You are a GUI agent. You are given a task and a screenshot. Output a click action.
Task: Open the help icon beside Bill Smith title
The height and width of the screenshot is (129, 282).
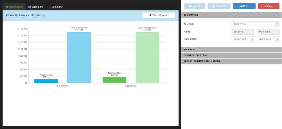[44, 15]
